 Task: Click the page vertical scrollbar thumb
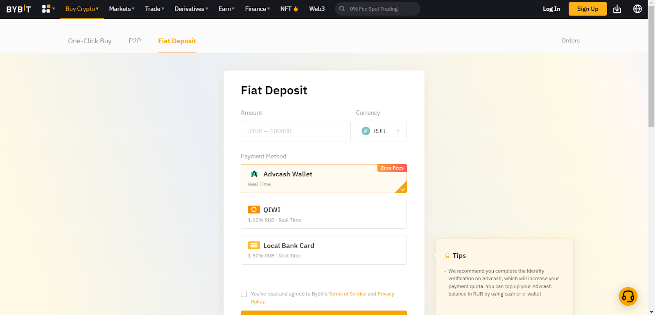pos(651,67)
